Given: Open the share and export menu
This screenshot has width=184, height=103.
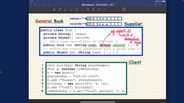Looking at the screenshot, I should tap(49, 5).
